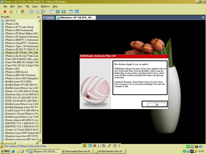Open the File menu
206x154 pixels.
pyautogui.click(x=5, y=6)
